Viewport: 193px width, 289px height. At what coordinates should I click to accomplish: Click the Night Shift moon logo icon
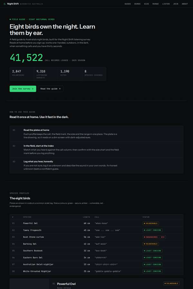click(5, 4)
